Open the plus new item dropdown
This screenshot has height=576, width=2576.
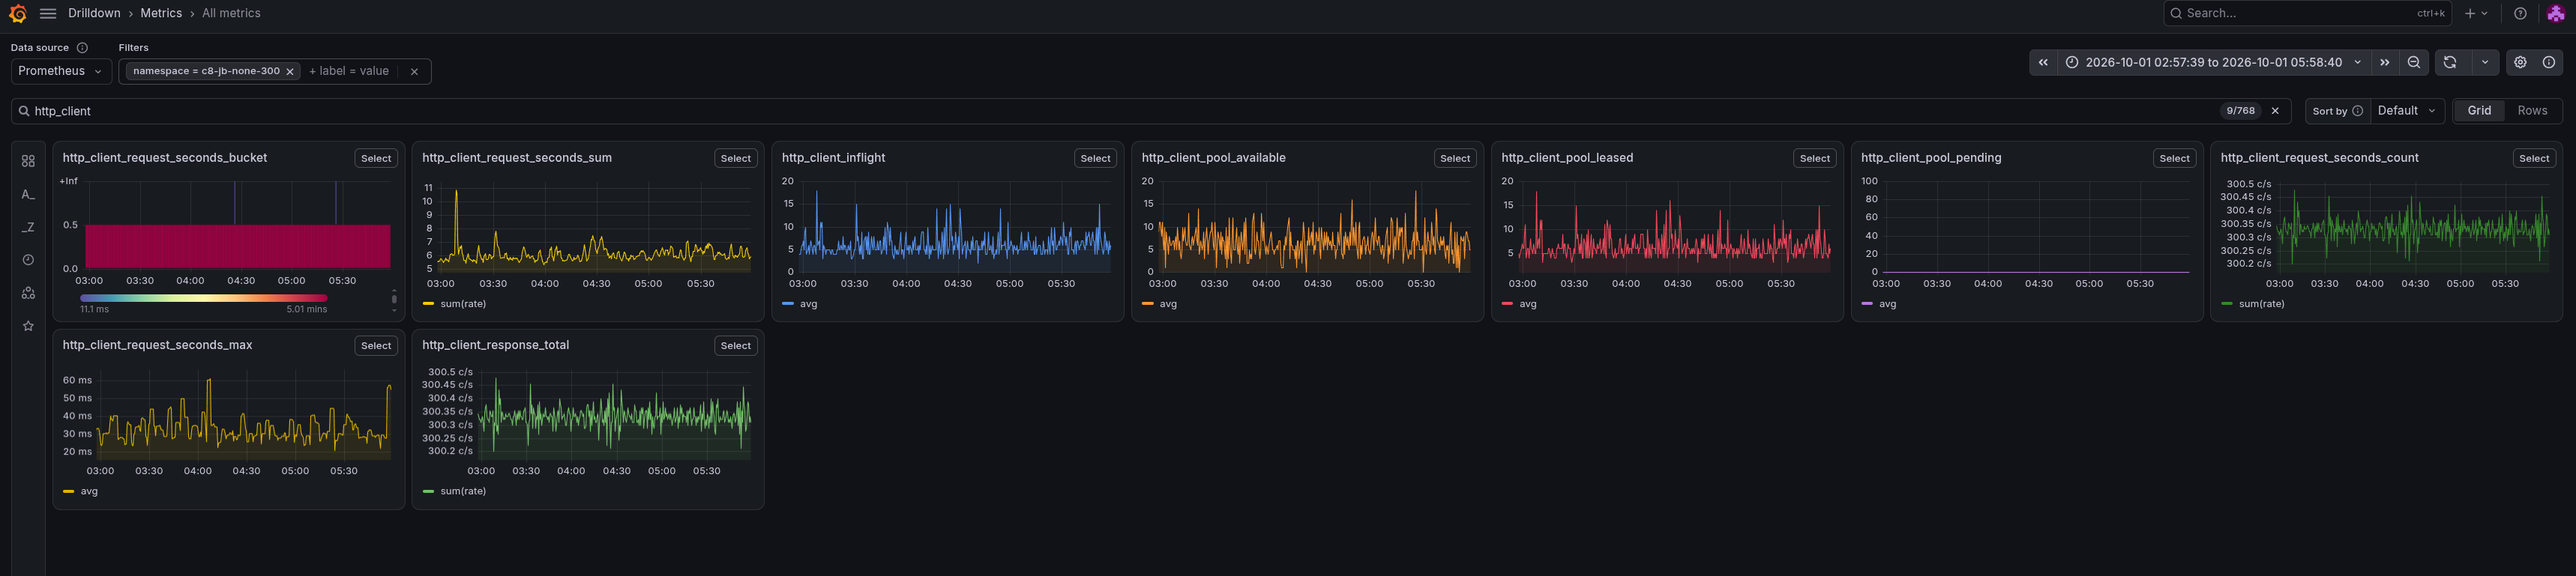pyautogui.click(x=2477, y=13)
